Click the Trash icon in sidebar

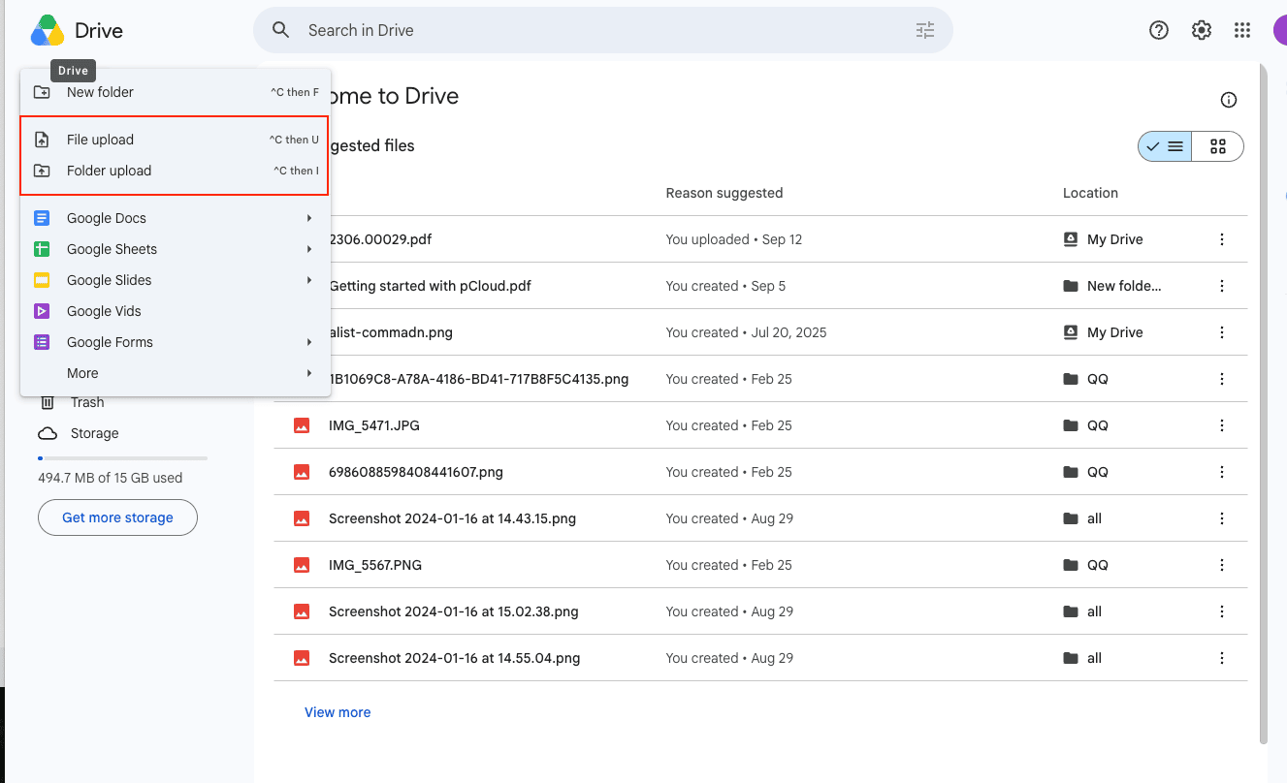pos(48,402)
